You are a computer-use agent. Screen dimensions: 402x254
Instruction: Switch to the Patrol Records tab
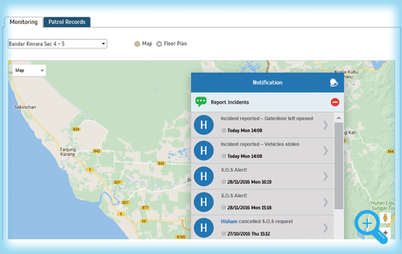(x=67, y=22)
